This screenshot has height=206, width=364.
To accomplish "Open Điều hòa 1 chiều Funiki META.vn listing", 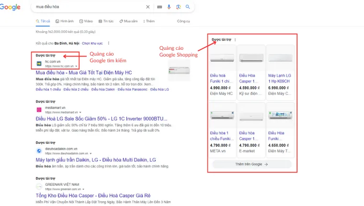I will [x=222, y=136].
